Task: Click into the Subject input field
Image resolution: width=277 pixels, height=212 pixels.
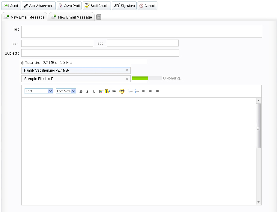Action: click(x=100, y=53)
